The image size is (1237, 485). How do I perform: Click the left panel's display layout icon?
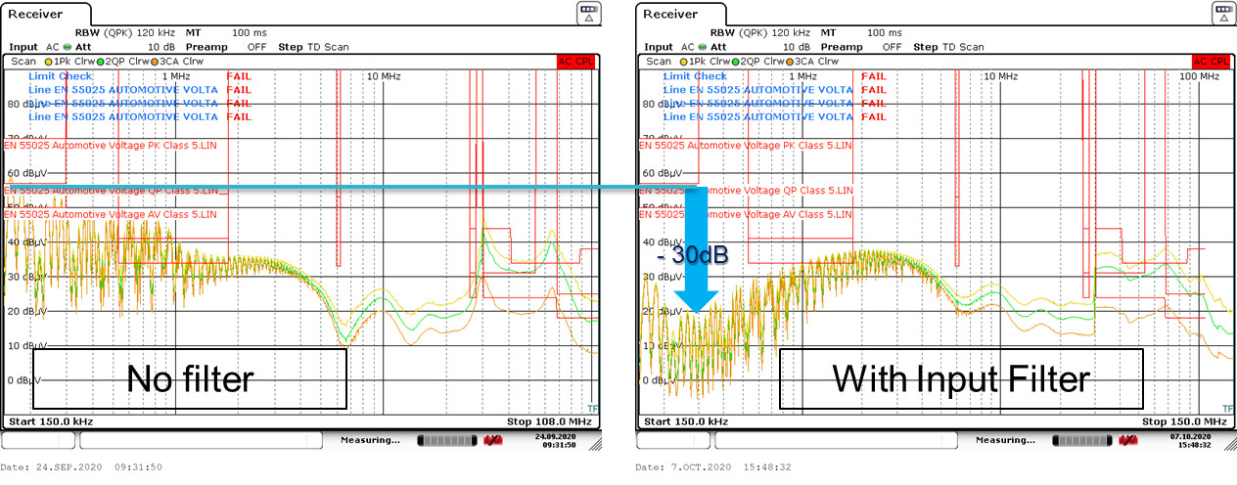[588, 13]
